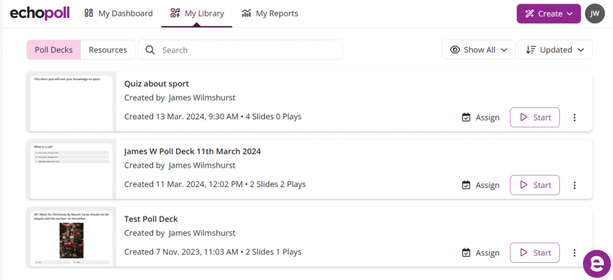Click the search magnifier icon

(150, 50)
